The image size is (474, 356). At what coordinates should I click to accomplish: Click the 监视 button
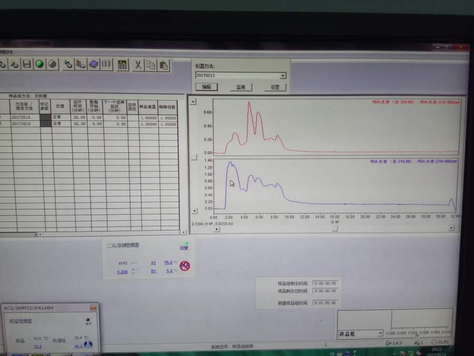[x=241, y=87]
